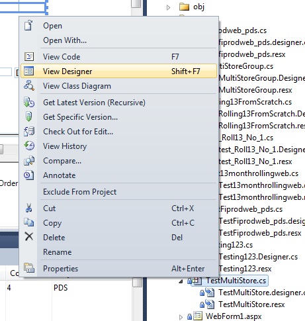Viewport: 305px width, 321px height.
Task: Click the Properties icon
Action: pos(29,268)
